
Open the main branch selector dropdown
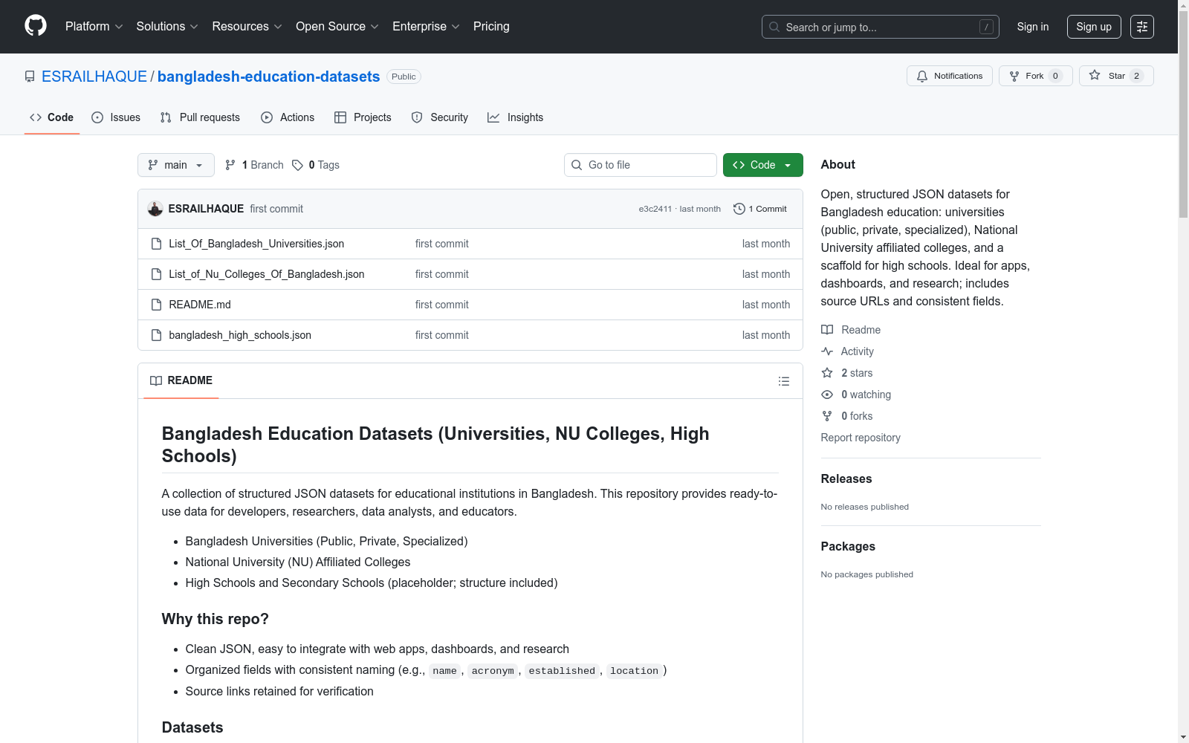(176, 165)
